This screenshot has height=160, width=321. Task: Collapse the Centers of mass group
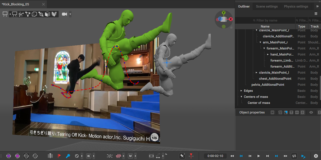241,97
